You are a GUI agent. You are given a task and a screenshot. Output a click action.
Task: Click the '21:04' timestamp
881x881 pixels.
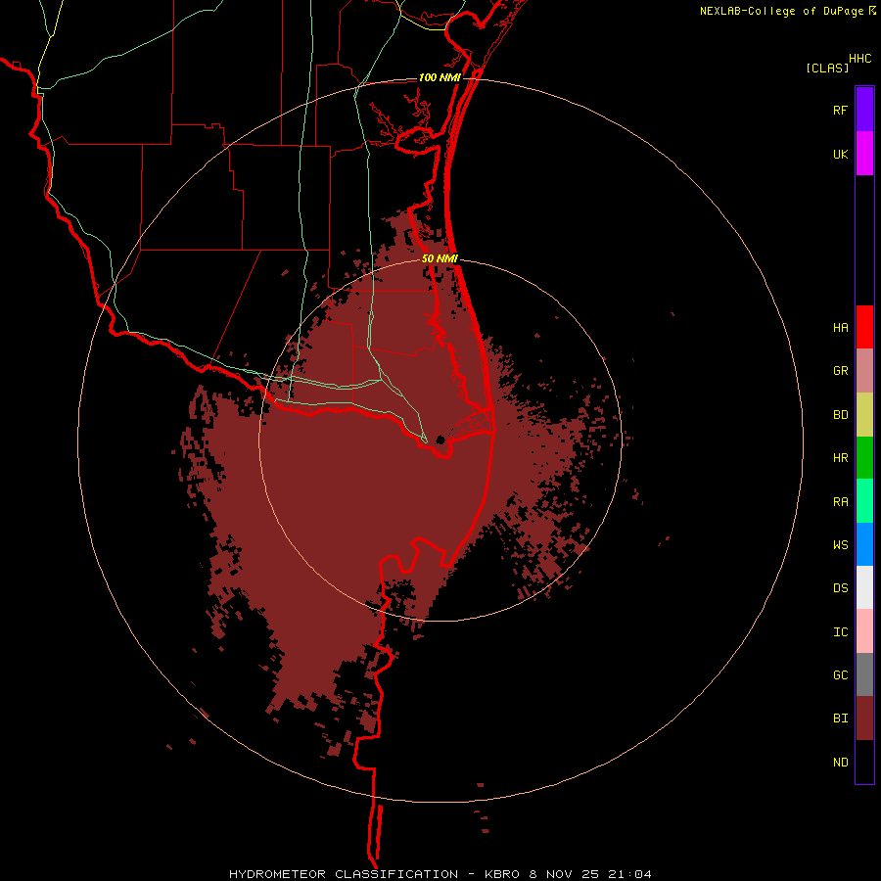click(629, 874)
